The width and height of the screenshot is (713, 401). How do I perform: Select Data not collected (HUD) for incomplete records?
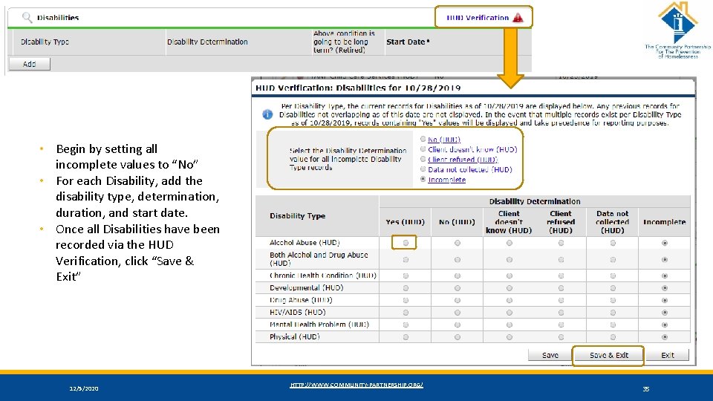pos(423,169)
